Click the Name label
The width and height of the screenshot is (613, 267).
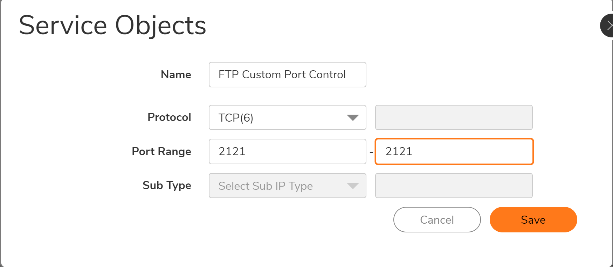tap(176, 75)
